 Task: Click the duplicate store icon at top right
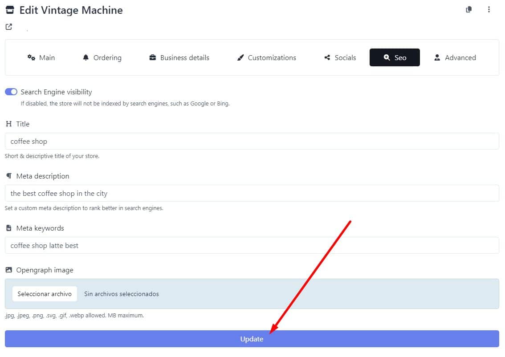click(x=468, y=9)
